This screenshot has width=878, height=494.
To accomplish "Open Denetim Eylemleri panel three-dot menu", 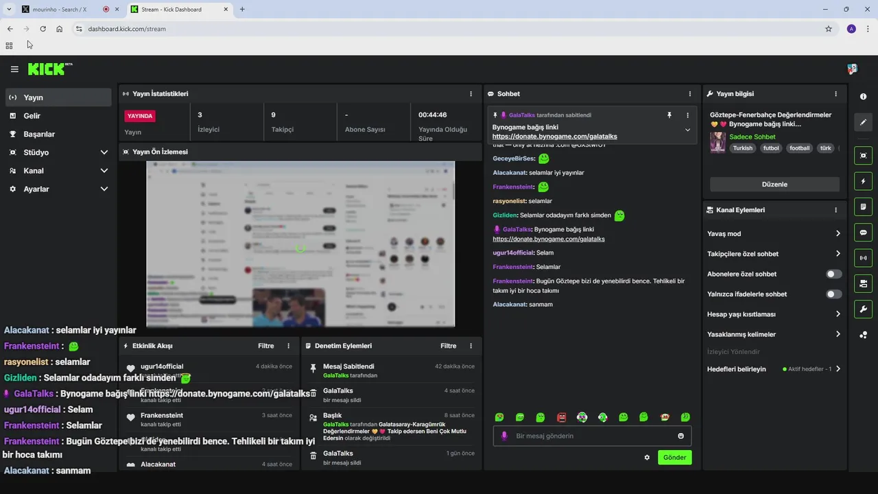I will (471, 346).
